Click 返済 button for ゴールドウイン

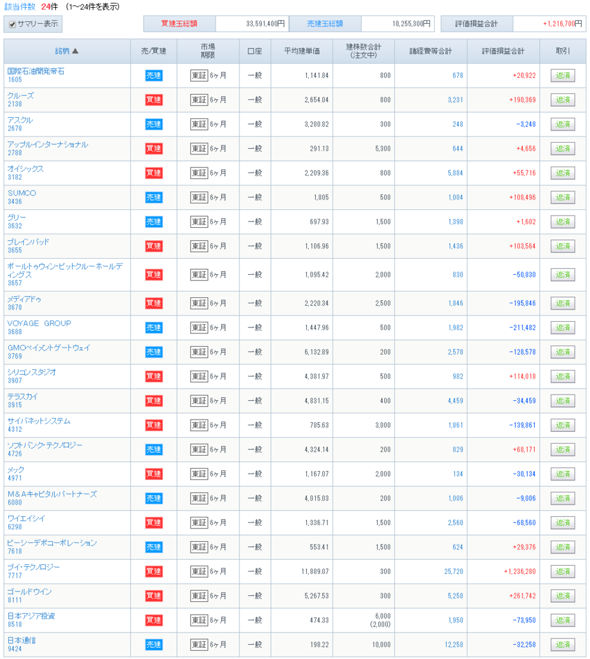click(563, 596)
